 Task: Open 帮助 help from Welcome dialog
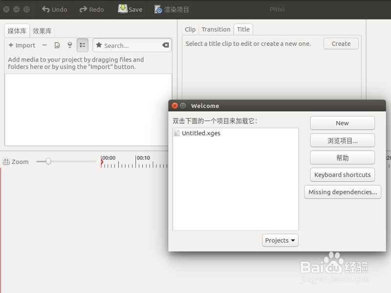(343, 158)
